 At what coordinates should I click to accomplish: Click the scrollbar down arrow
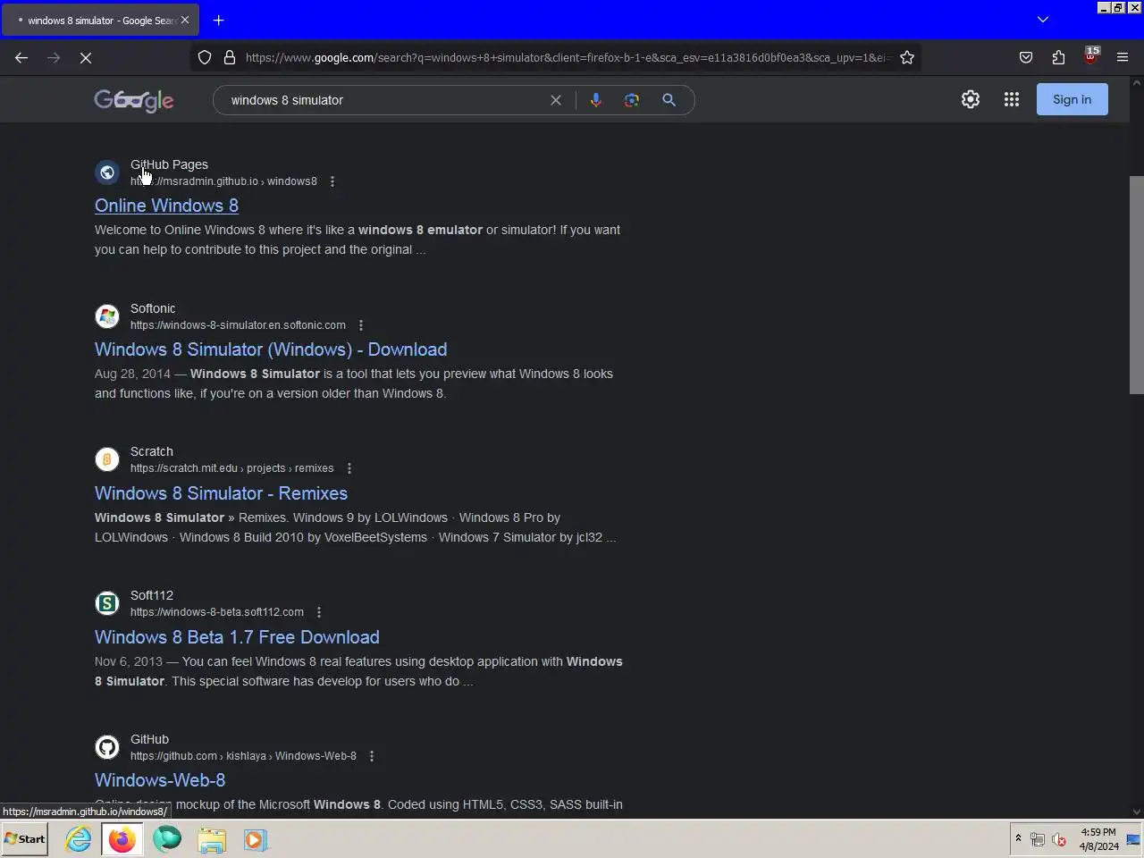[x=1137, y=812]
